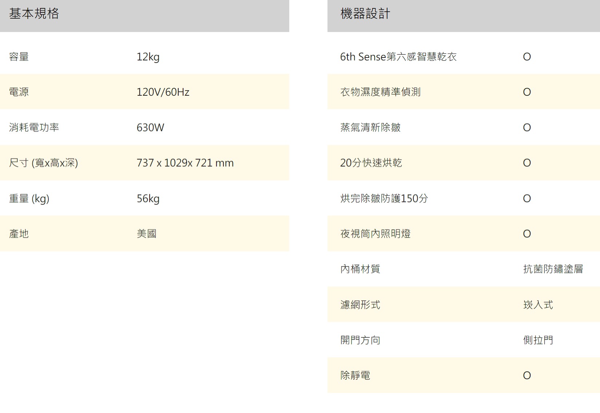Click the 尺寸 (寬x高x深) row label

[43, 163]
